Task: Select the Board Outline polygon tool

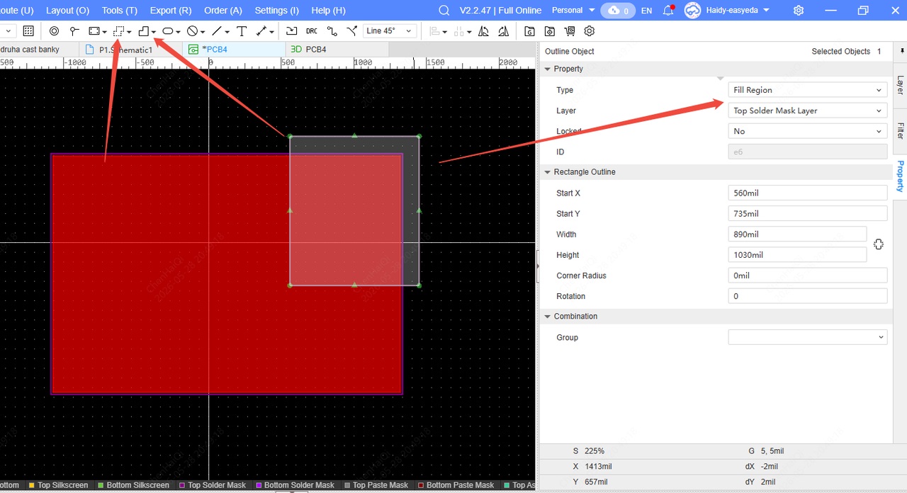Action: (x=144, y=31)
